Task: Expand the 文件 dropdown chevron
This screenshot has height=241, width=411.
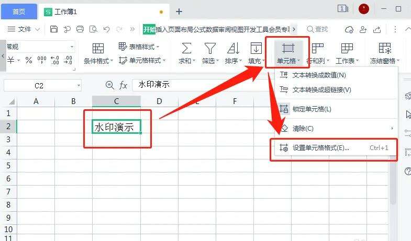Action: [38, 29]
